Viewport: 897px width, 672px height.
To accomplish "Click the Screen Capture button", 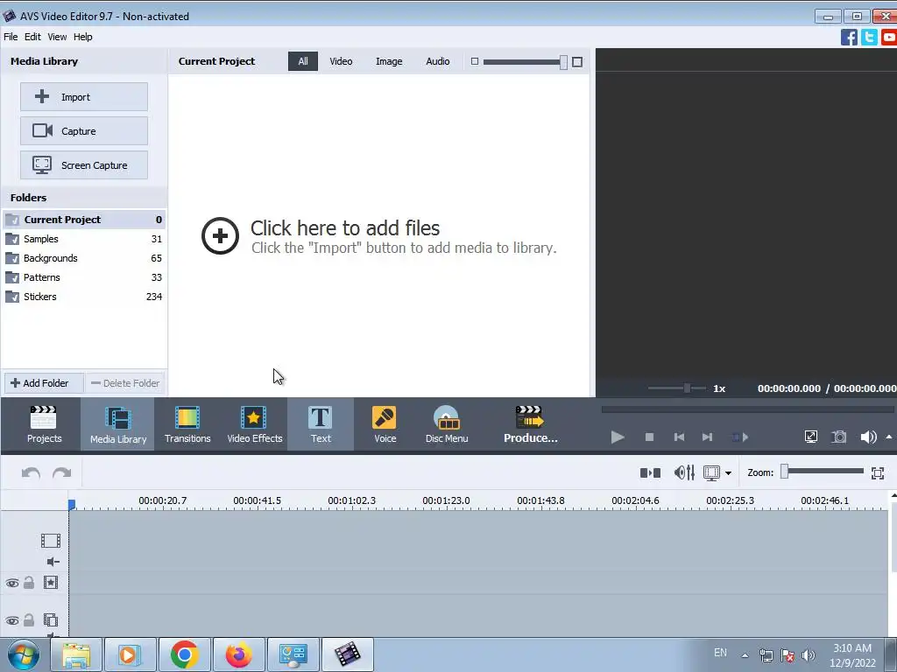I will (x=84, y=165).
